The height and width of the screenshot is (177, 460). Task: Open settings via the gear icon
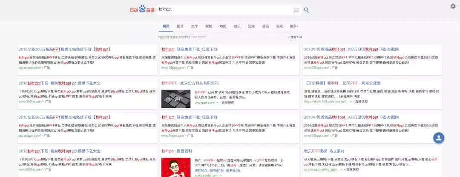[x=453, y=6]
